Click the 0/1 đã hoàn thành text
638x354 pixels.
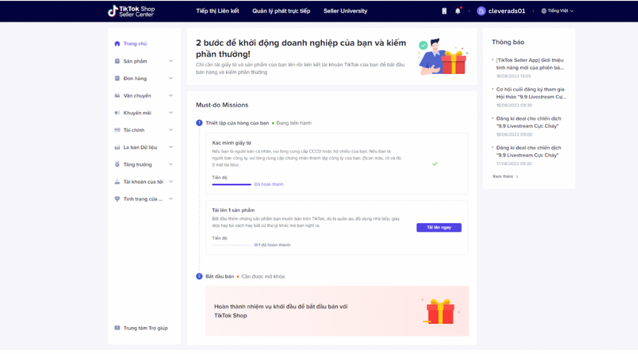[272, 245]
